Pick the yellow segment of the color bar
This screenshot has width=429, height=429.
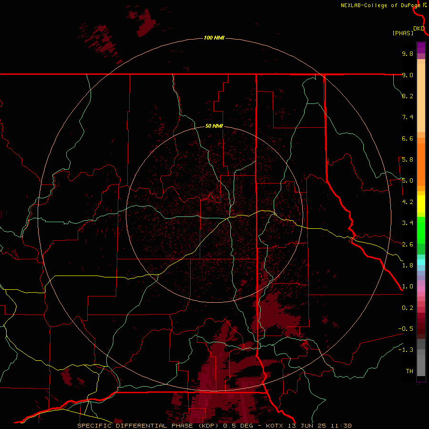[421, 204]
